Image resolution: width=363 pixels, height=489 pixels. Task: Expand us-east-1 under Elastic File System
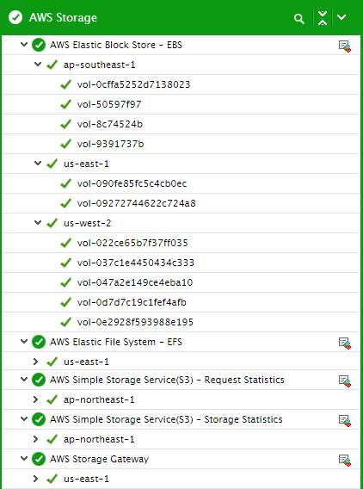click(x=35, y=362)
